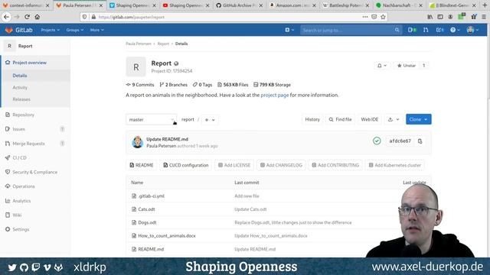
Task: Bookmark page with star icon in URL bar
Action: tap(383, 17)
